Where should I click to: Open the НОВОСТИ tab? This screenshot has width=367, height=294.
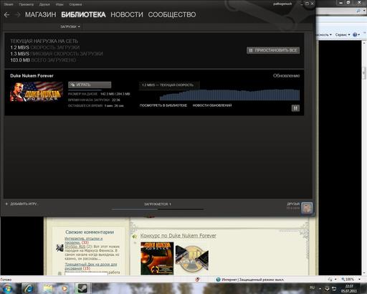pyautogui.click(x=127, y=15)
